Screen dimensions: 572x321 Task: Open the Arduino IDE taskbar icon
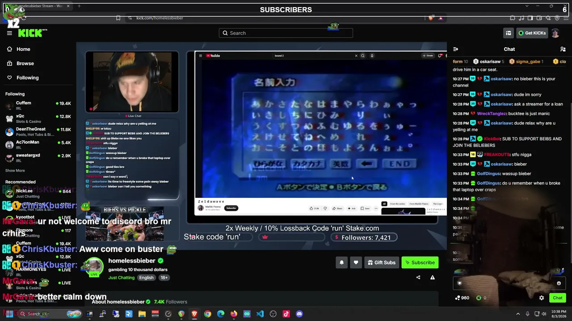pyautogui.click(x=247, y=314)
